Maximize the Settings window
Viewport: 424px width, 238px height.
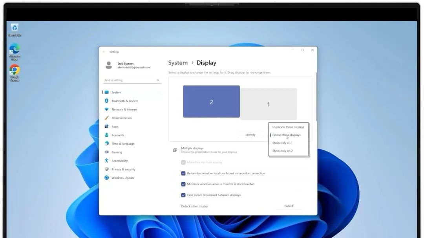pyautogui.click(x=303, y=50)
